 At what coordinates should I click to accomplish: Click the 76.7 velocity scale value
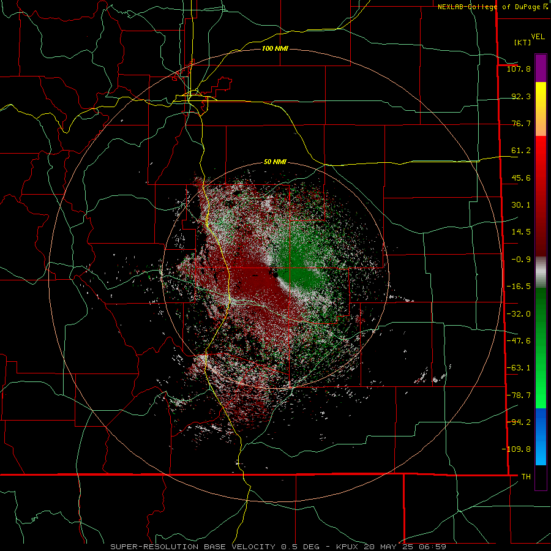coord(521,123)
